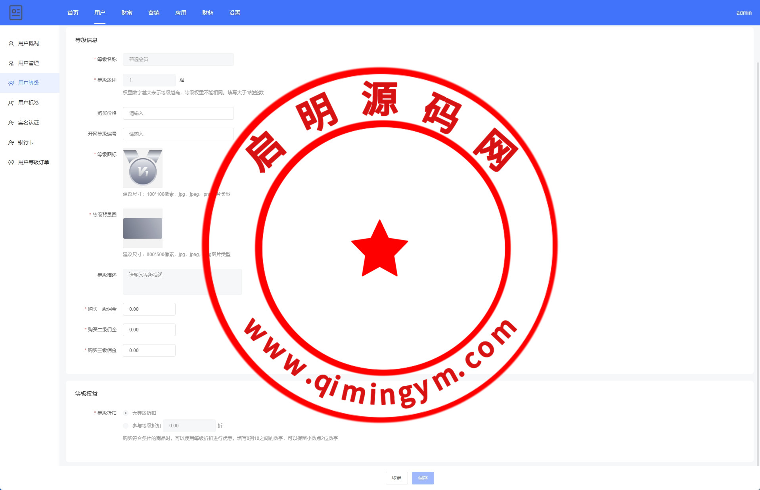Open 用户概况 via its sidebar icon

tap(11, 44)
